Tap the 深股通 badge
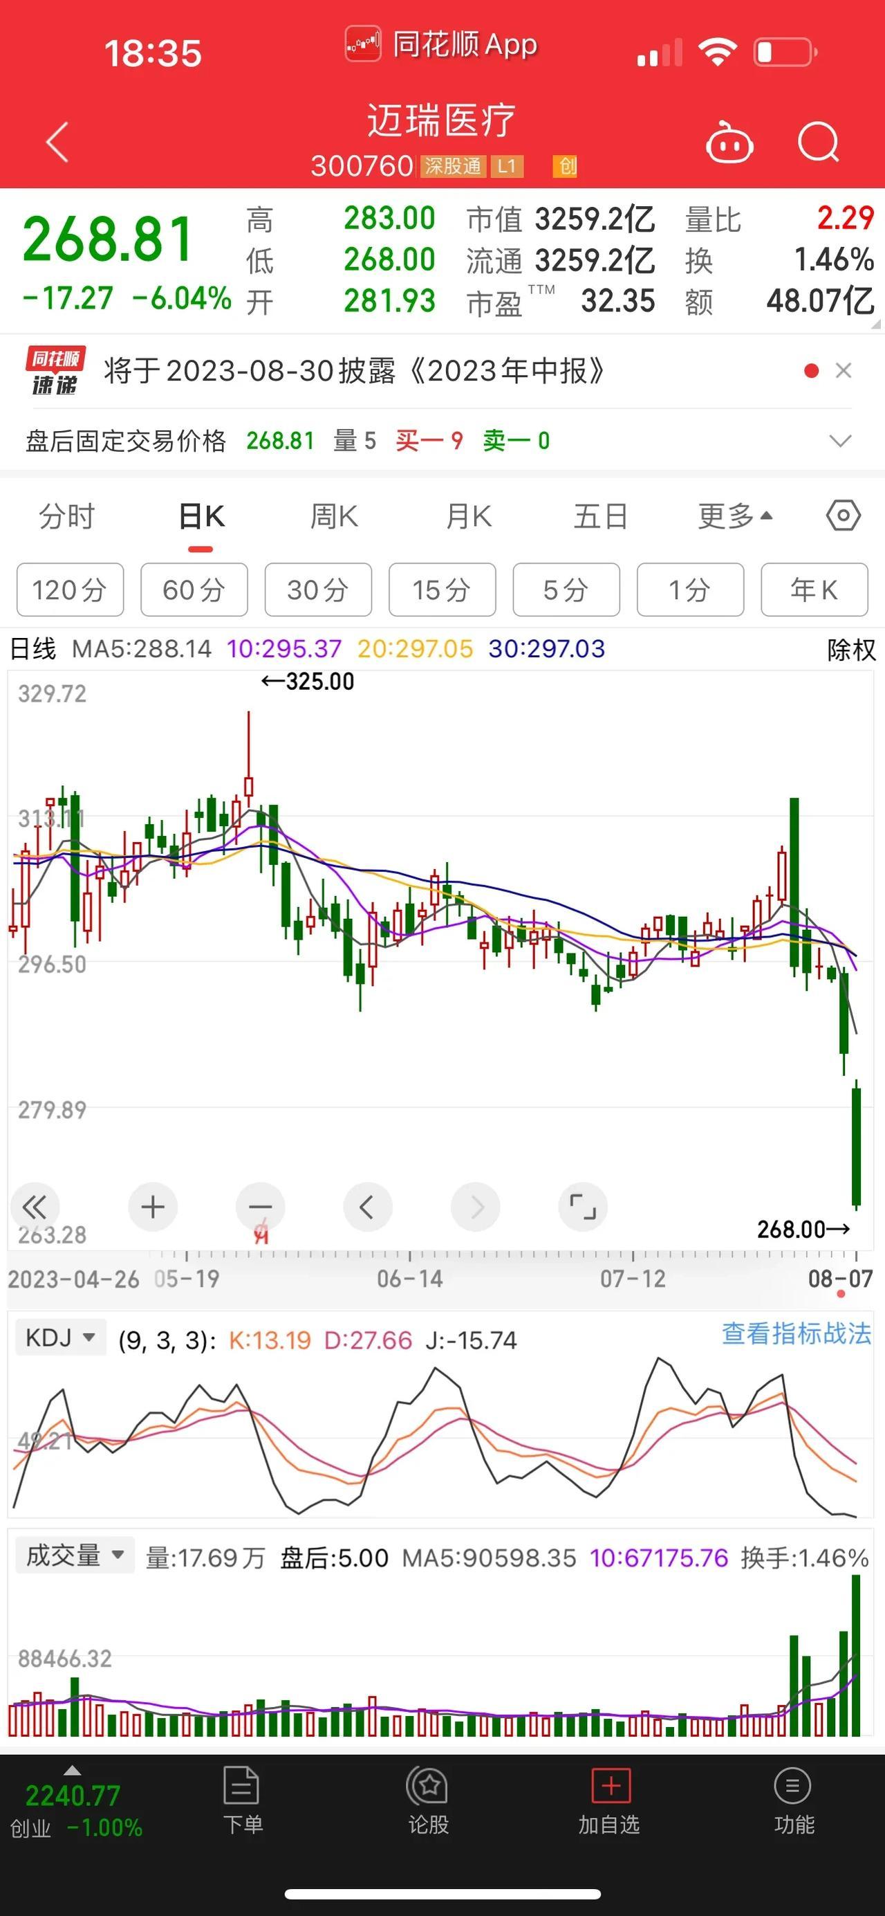885x1916 pixels. point(453,166)
